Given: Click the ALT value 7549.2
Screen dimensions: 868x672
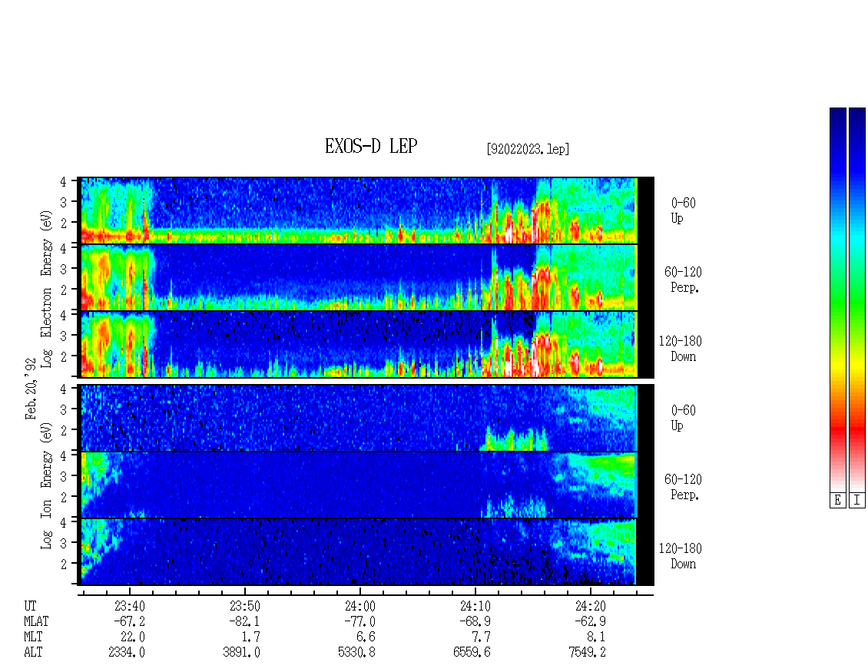Looking at the screenshot, I should coord(588,653).
